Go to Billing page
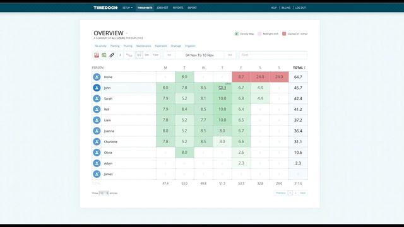This screenshot has height=227, width=404. pos(286,8)
